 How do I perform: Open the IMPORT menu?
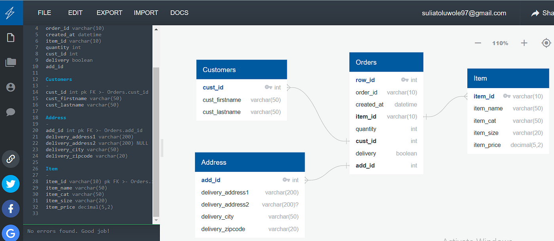pos(146,13)
